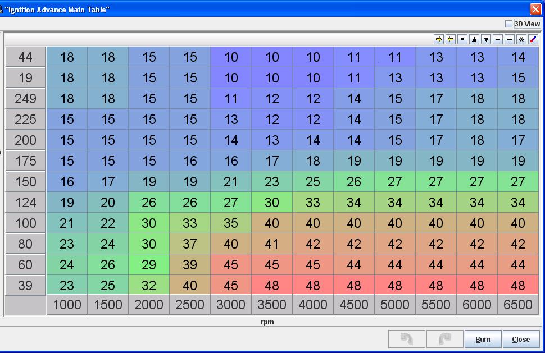Click the red and blue color icon
The height and width of the screenshot is (353, 545).
point(533,39)
